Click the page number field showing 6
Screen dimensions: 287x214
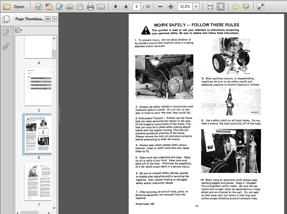click(136, 7)
